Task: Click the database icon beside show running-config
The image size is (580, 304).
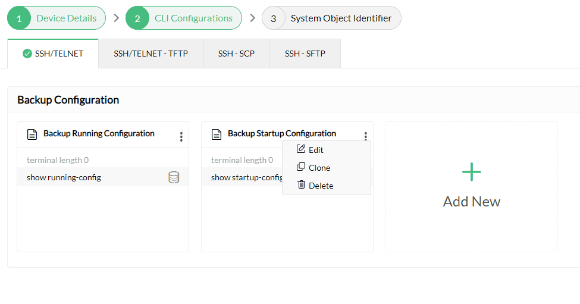Action: tap(174, 177)
